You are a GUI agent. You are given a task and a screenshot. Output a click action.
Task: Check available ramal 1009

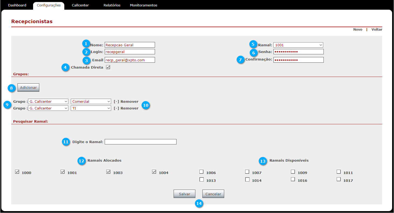[293, 172]
